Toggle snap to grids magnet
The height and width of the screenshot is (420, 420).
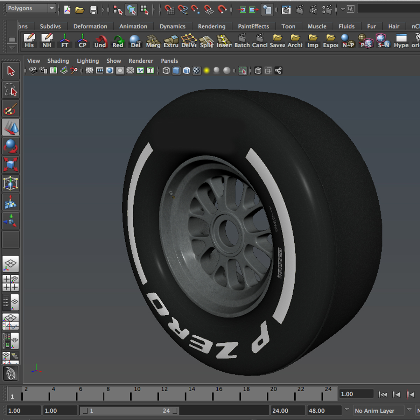(169, 10)
